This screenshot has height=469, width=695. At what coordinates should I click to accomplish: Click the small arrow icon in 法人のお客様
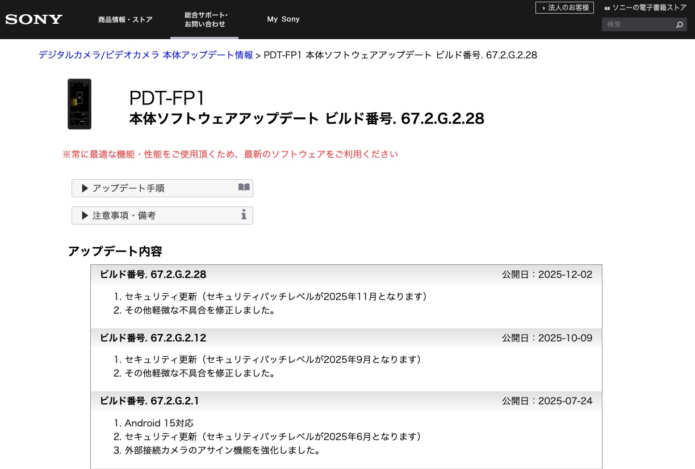tap(544, 8)
